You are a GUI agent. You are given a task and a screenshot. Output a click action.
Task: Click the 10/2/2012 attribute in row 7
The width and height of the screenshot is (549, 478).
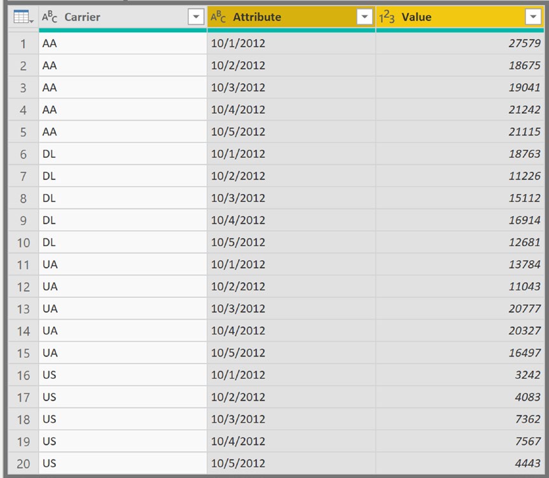pyautogui.click(x=291, y=176)
